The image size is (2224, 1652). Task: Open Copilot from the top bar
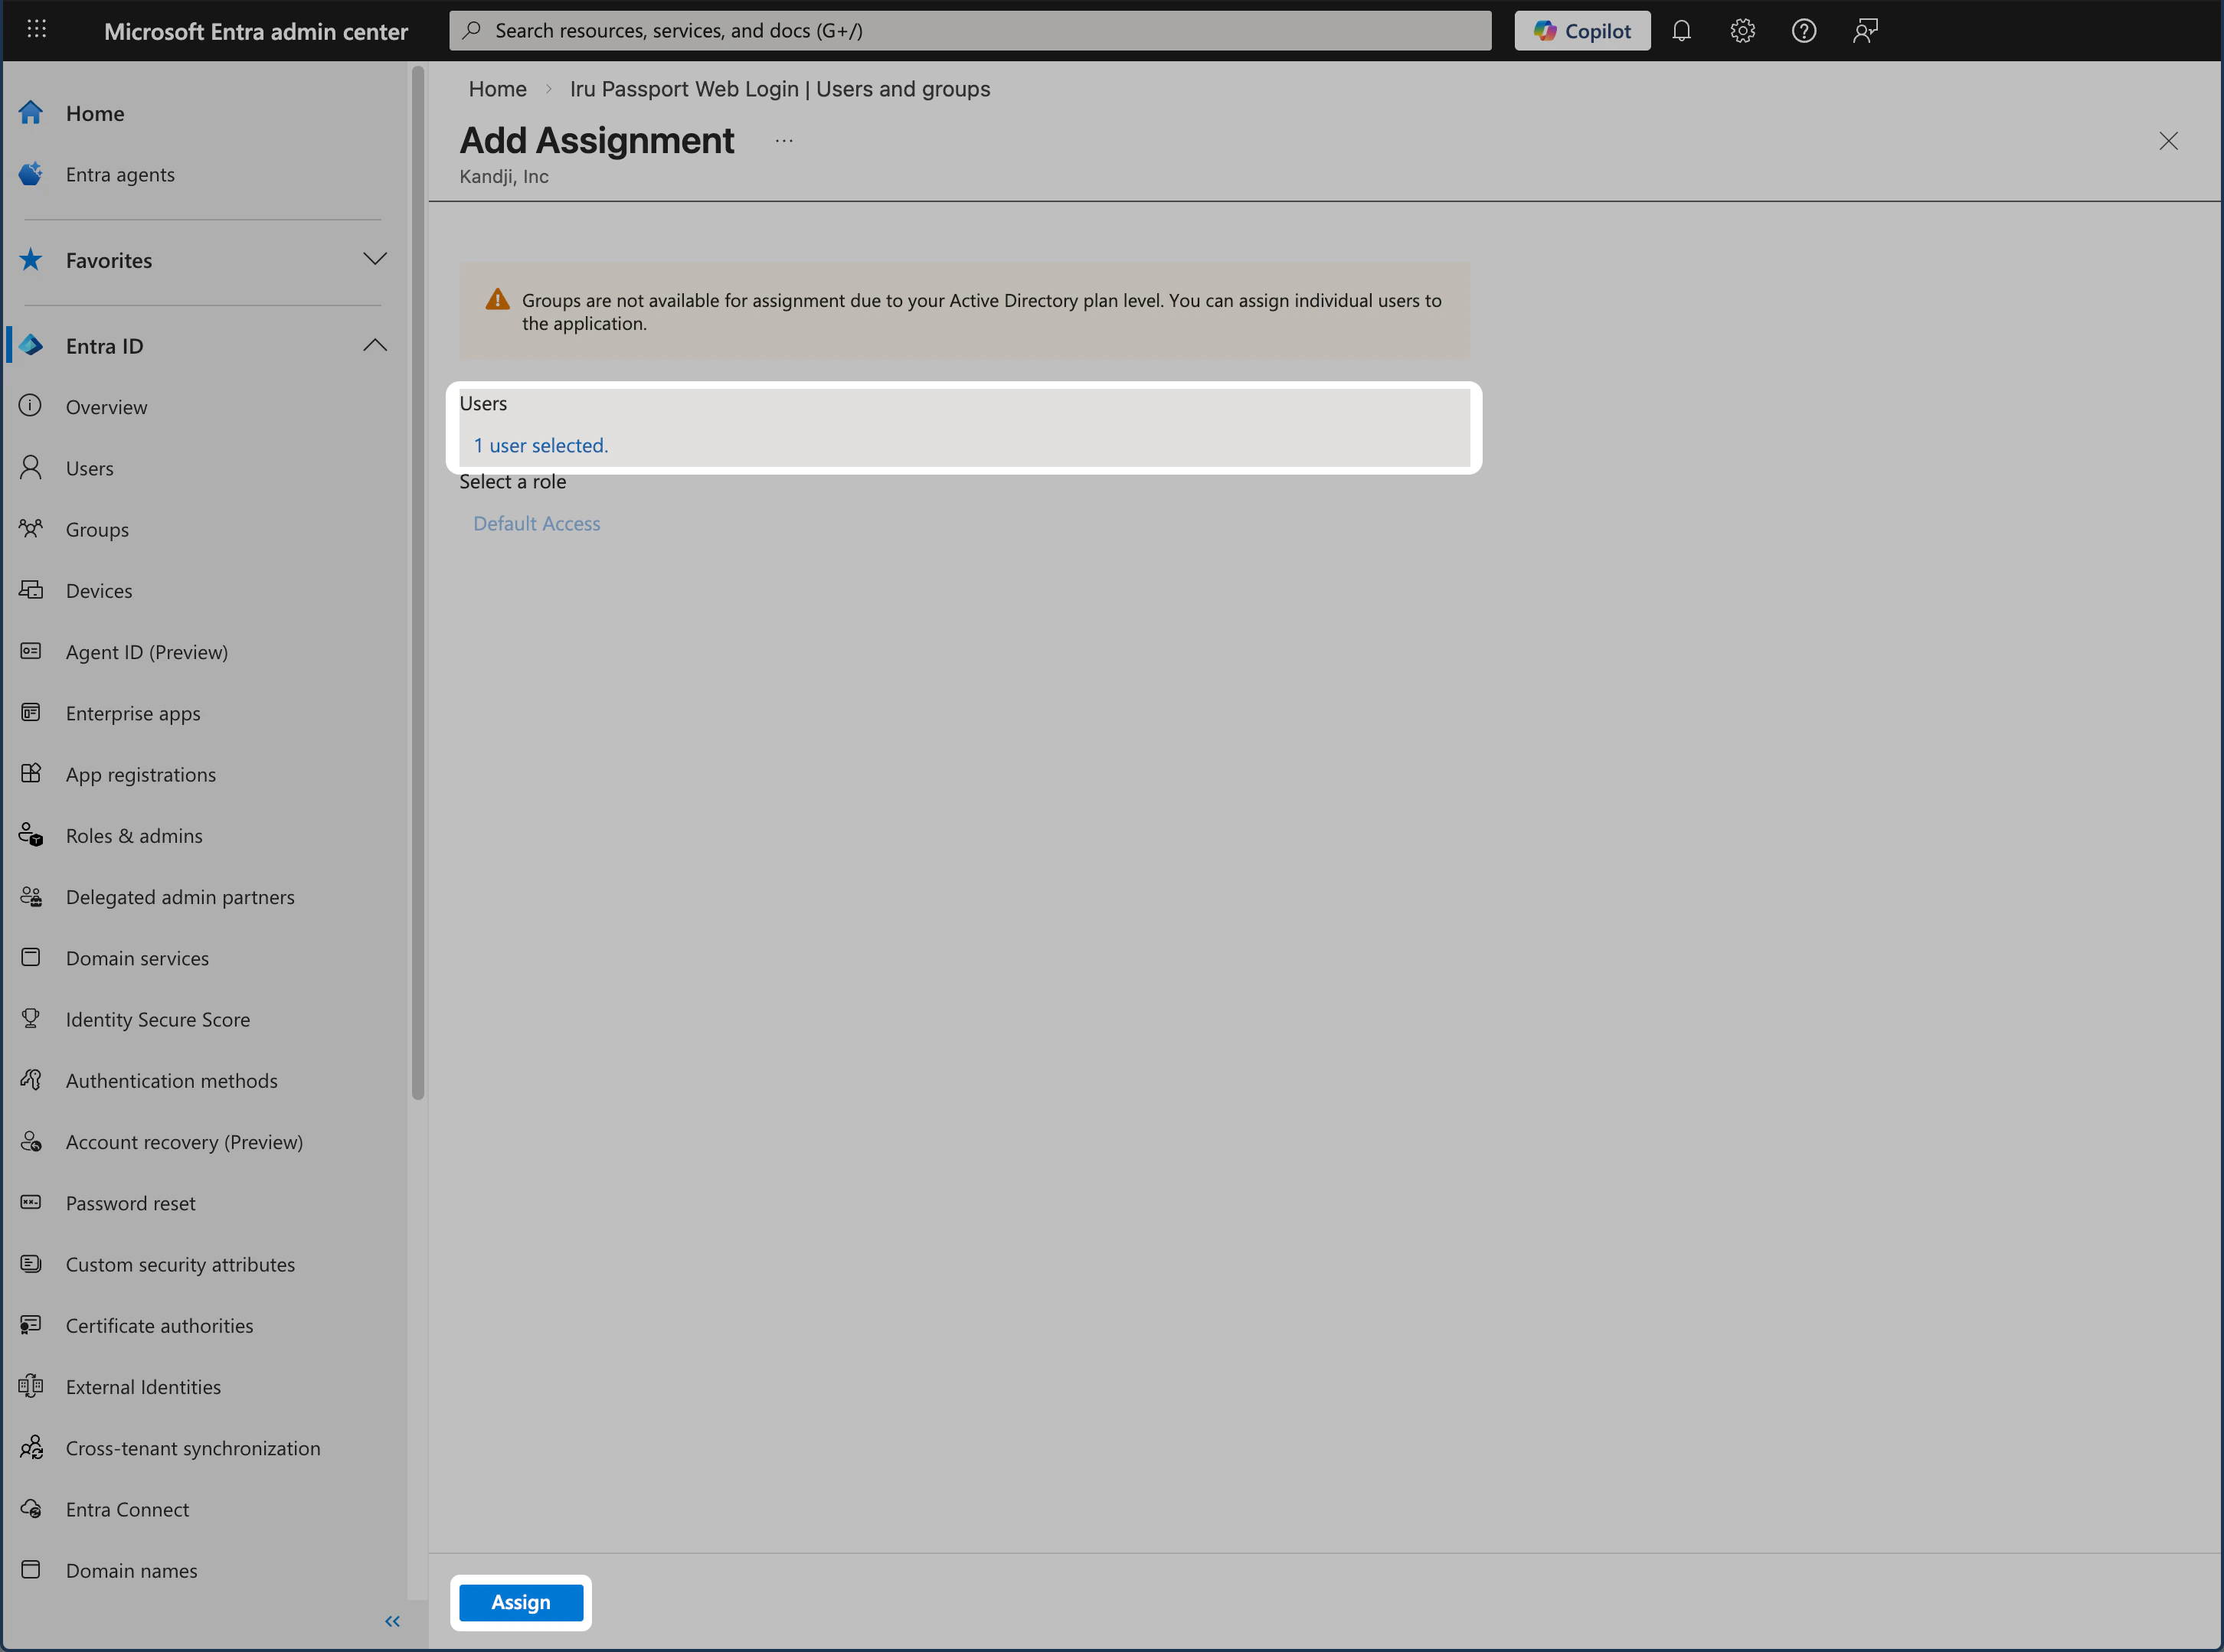tap(1581, 30)
